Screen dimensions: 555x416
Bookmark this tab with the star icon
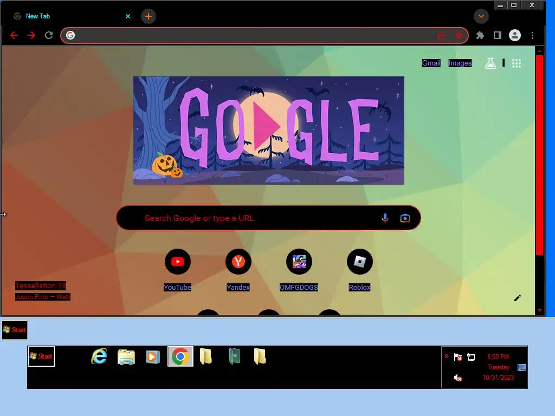(x=459, y=35)
